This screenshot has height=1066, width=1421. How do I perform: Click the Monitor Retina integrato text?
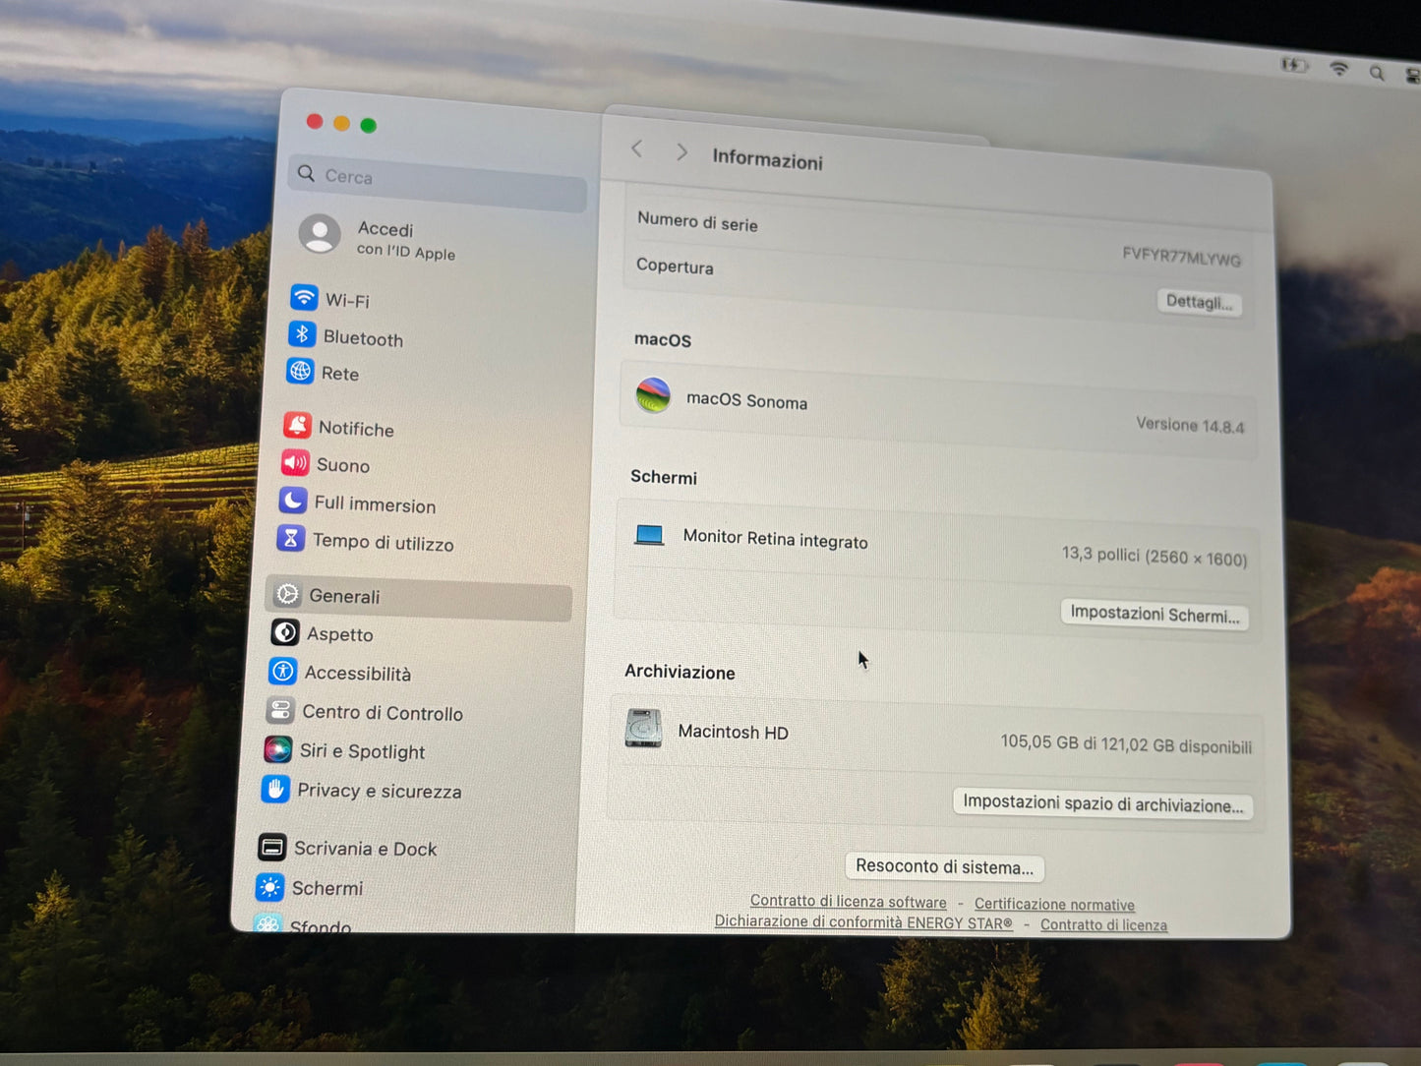click(775, 539)
